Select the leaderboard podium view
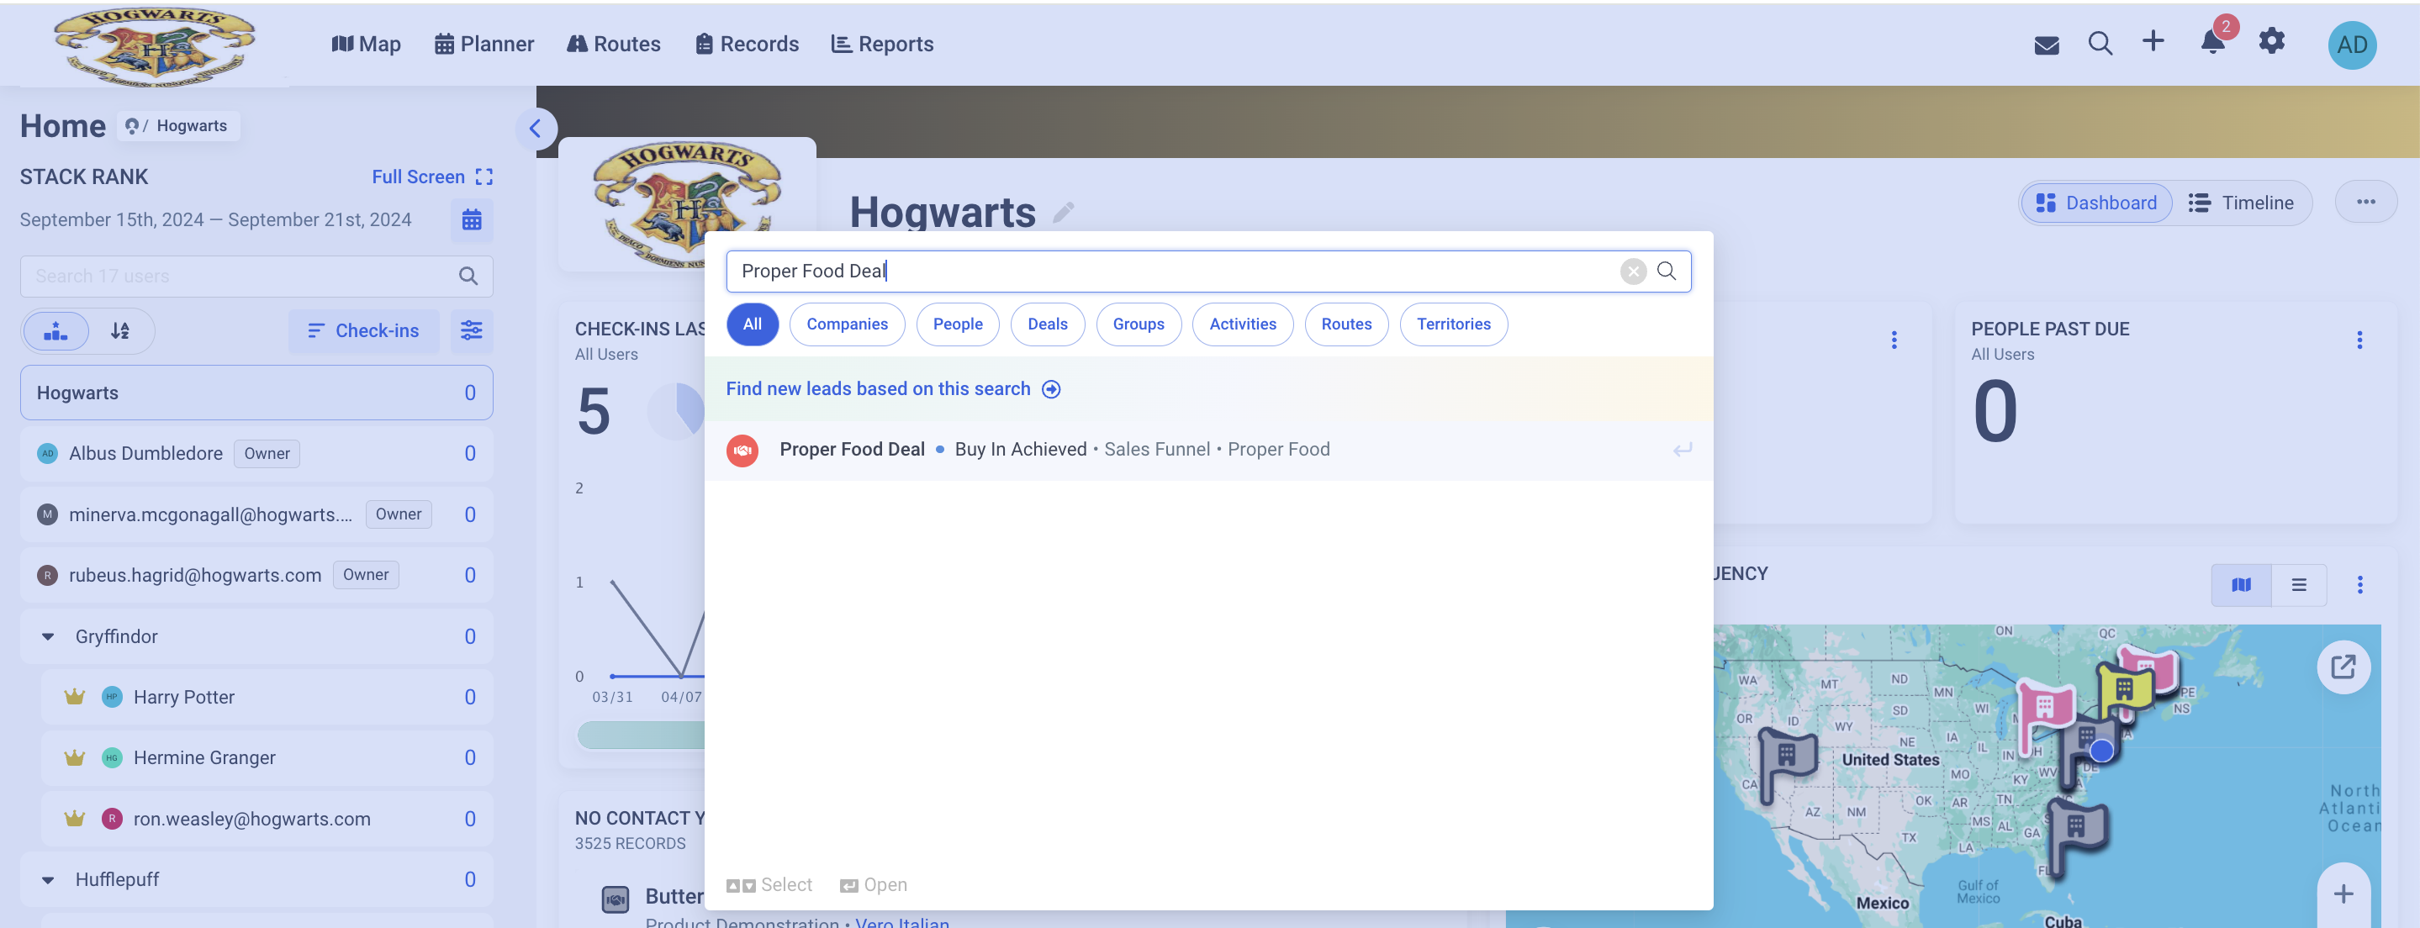The image size is (2420, 928). (56, 330)
